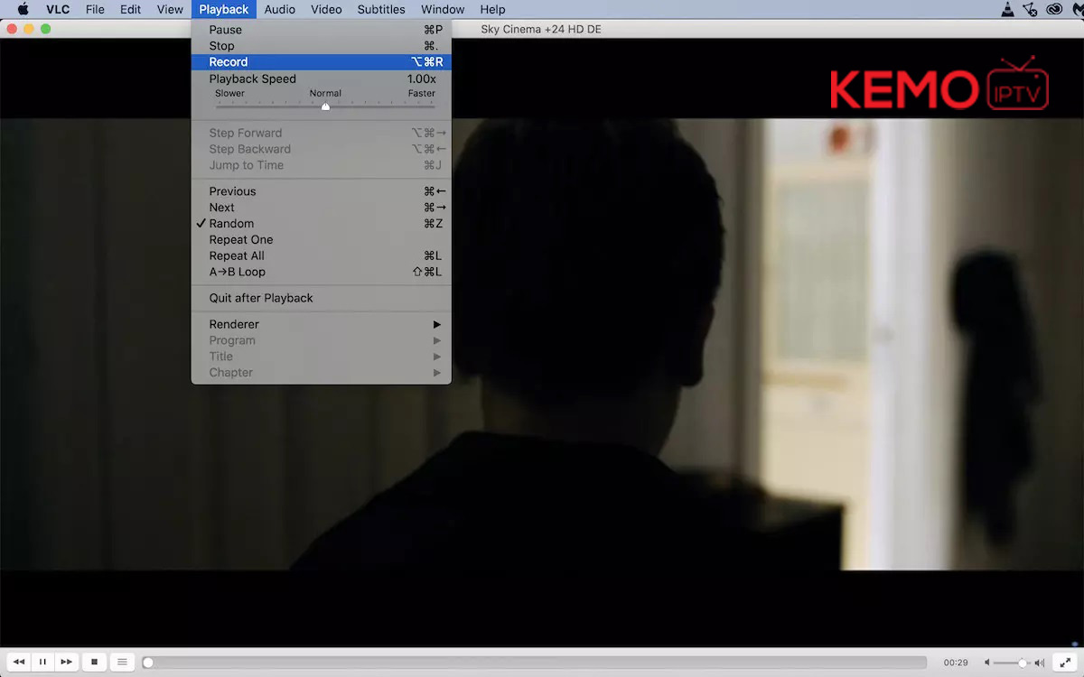1084x677 pixels.
Task: Enable Quit after Playback
Action: pos(321,299)
